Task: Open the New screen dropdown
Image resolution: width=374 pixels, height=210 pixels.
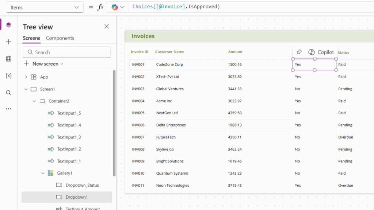Action: [x=44, y=64]
